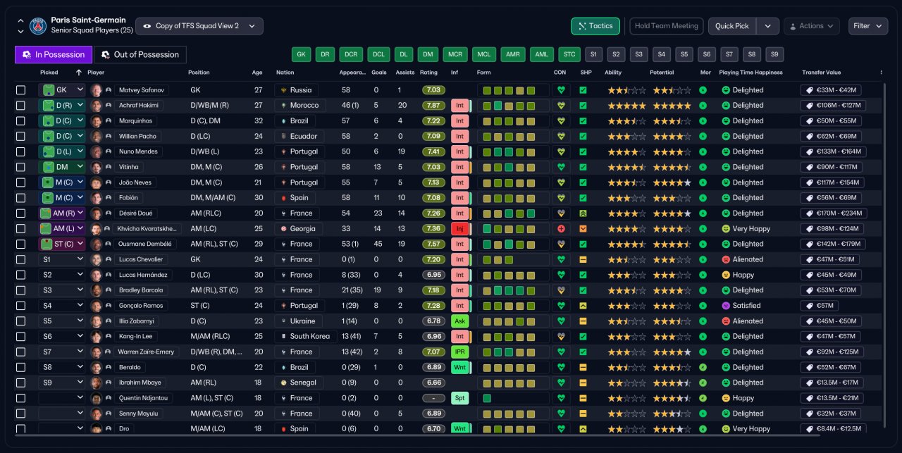The image size is (902, 453).
Task: Click the Satisfied face icon for Gonçalo Ramos
Action: point(726,306)
